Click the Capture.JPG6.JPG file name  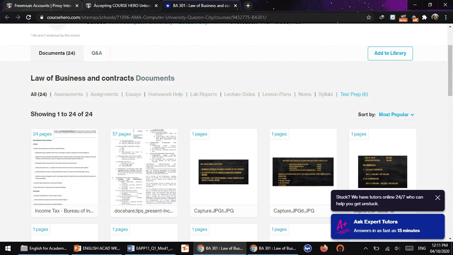tap(294, 211)
